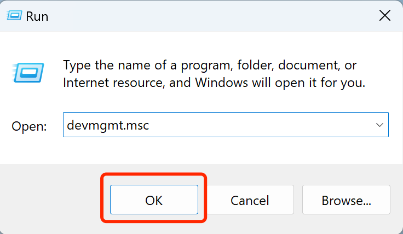Click gray footer space below Cancel button
The height and width of the screenshot is (234, 403).
point(250,225)
